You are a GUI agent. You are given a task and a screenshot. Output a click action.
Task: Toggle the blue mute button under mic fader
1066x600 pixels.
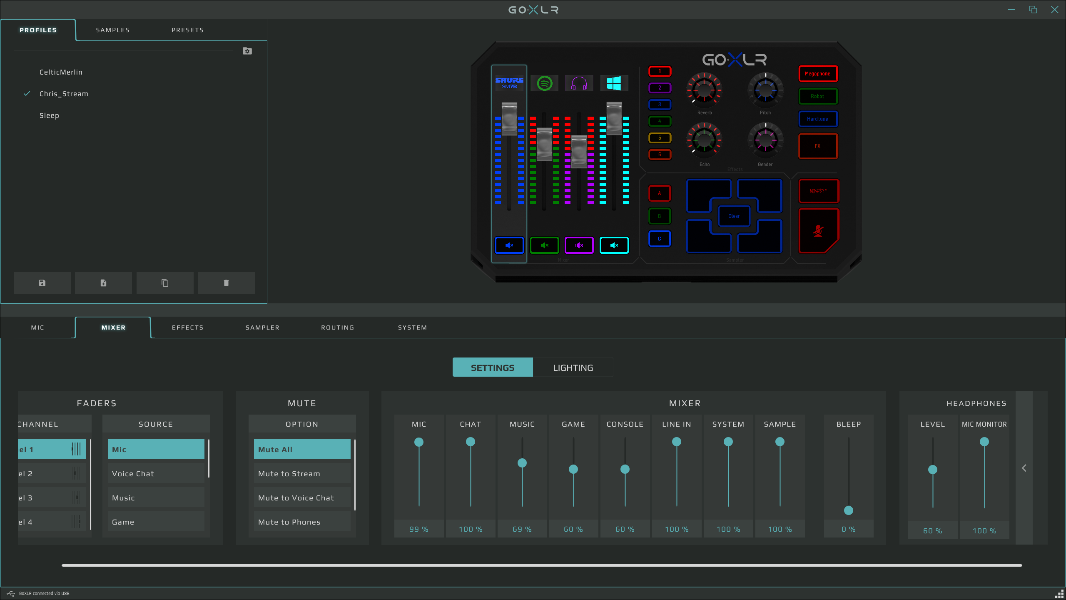[x=509, y=245]
